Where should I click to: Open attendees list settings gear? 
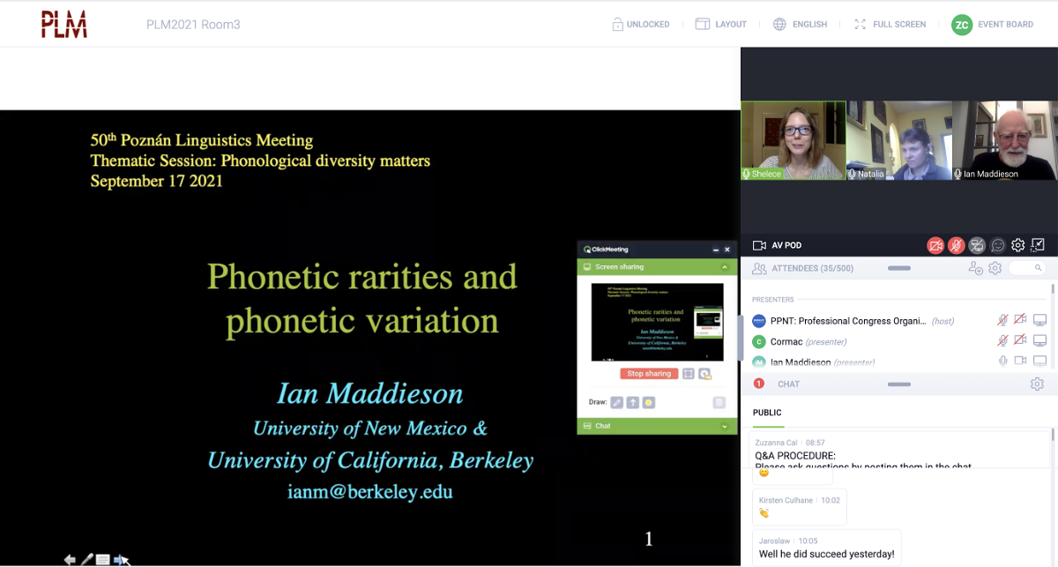click(x=995, y=268)
